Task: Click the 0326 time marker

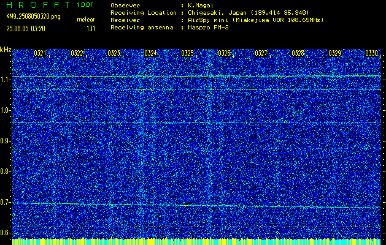Action: coord(224,53)
